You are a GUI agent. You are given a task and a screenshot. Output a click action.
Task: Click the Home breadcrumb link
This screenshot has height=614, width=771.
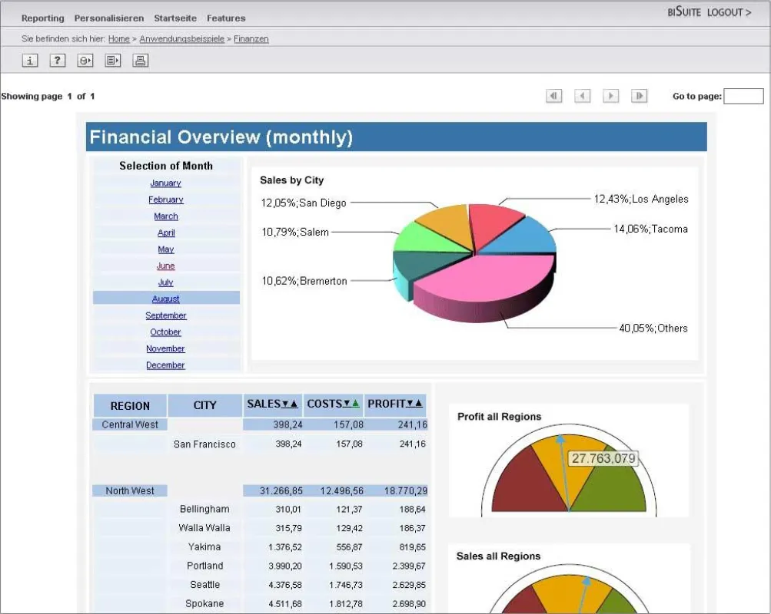pos(119,39)
